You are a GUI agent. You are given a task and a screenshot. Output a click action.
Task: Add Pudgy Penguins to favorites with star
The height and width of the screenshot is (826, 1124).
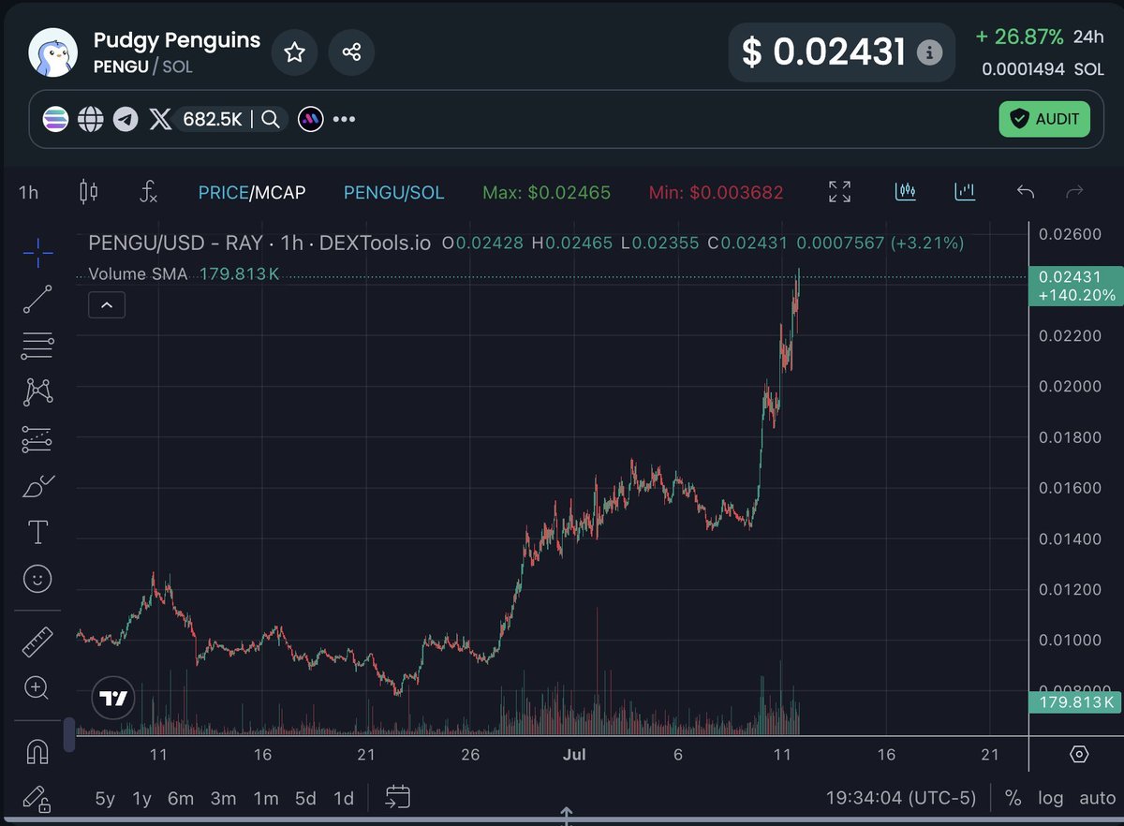[295, 52]
